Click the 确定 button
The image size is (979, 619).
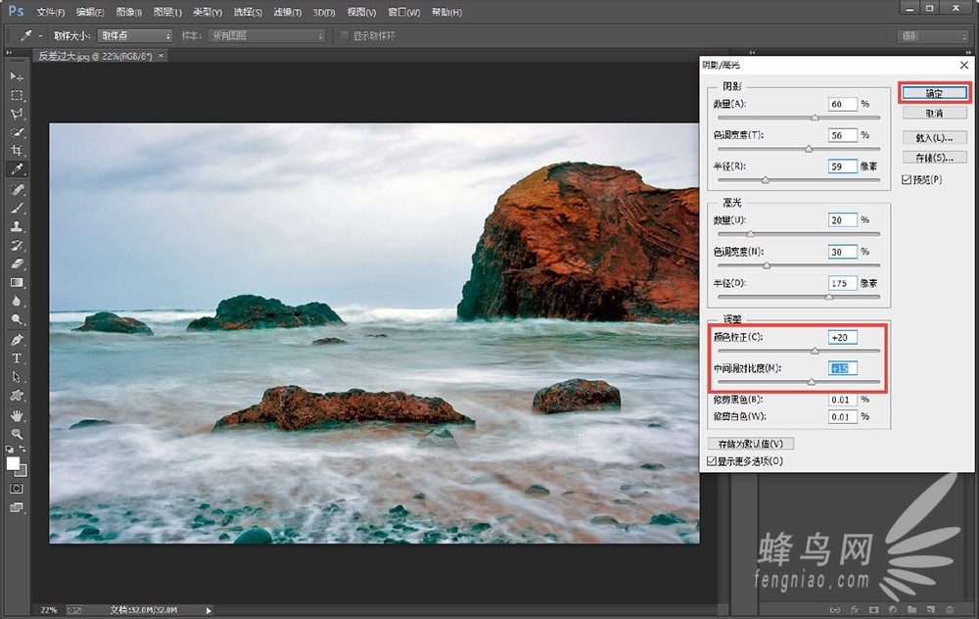[933, 93]
